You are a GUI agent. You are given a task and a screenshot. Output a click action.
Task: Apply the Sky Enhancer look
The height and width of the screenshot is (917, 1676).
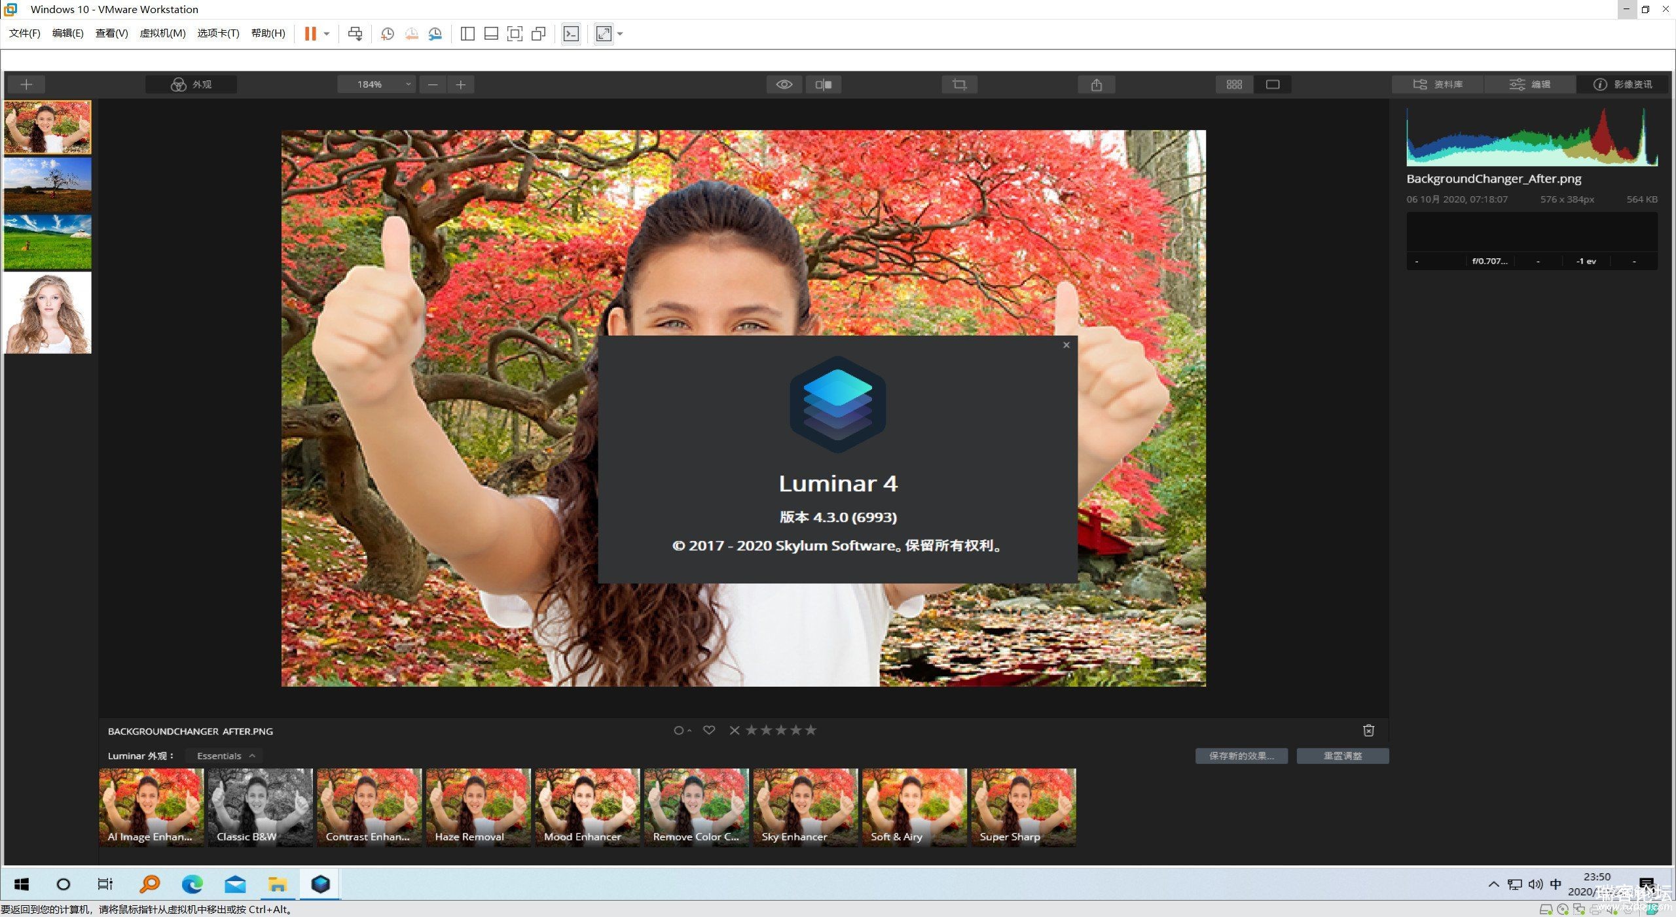click(x=805, y=807)
